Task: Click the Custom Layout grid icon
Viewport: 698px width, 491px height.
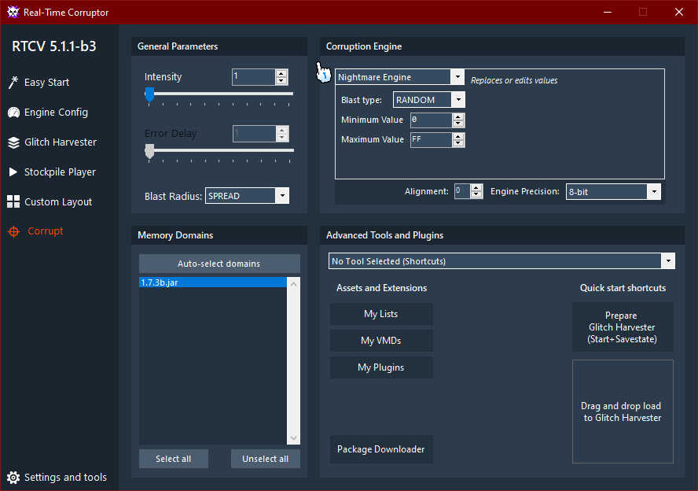Action: pos(13,202)
